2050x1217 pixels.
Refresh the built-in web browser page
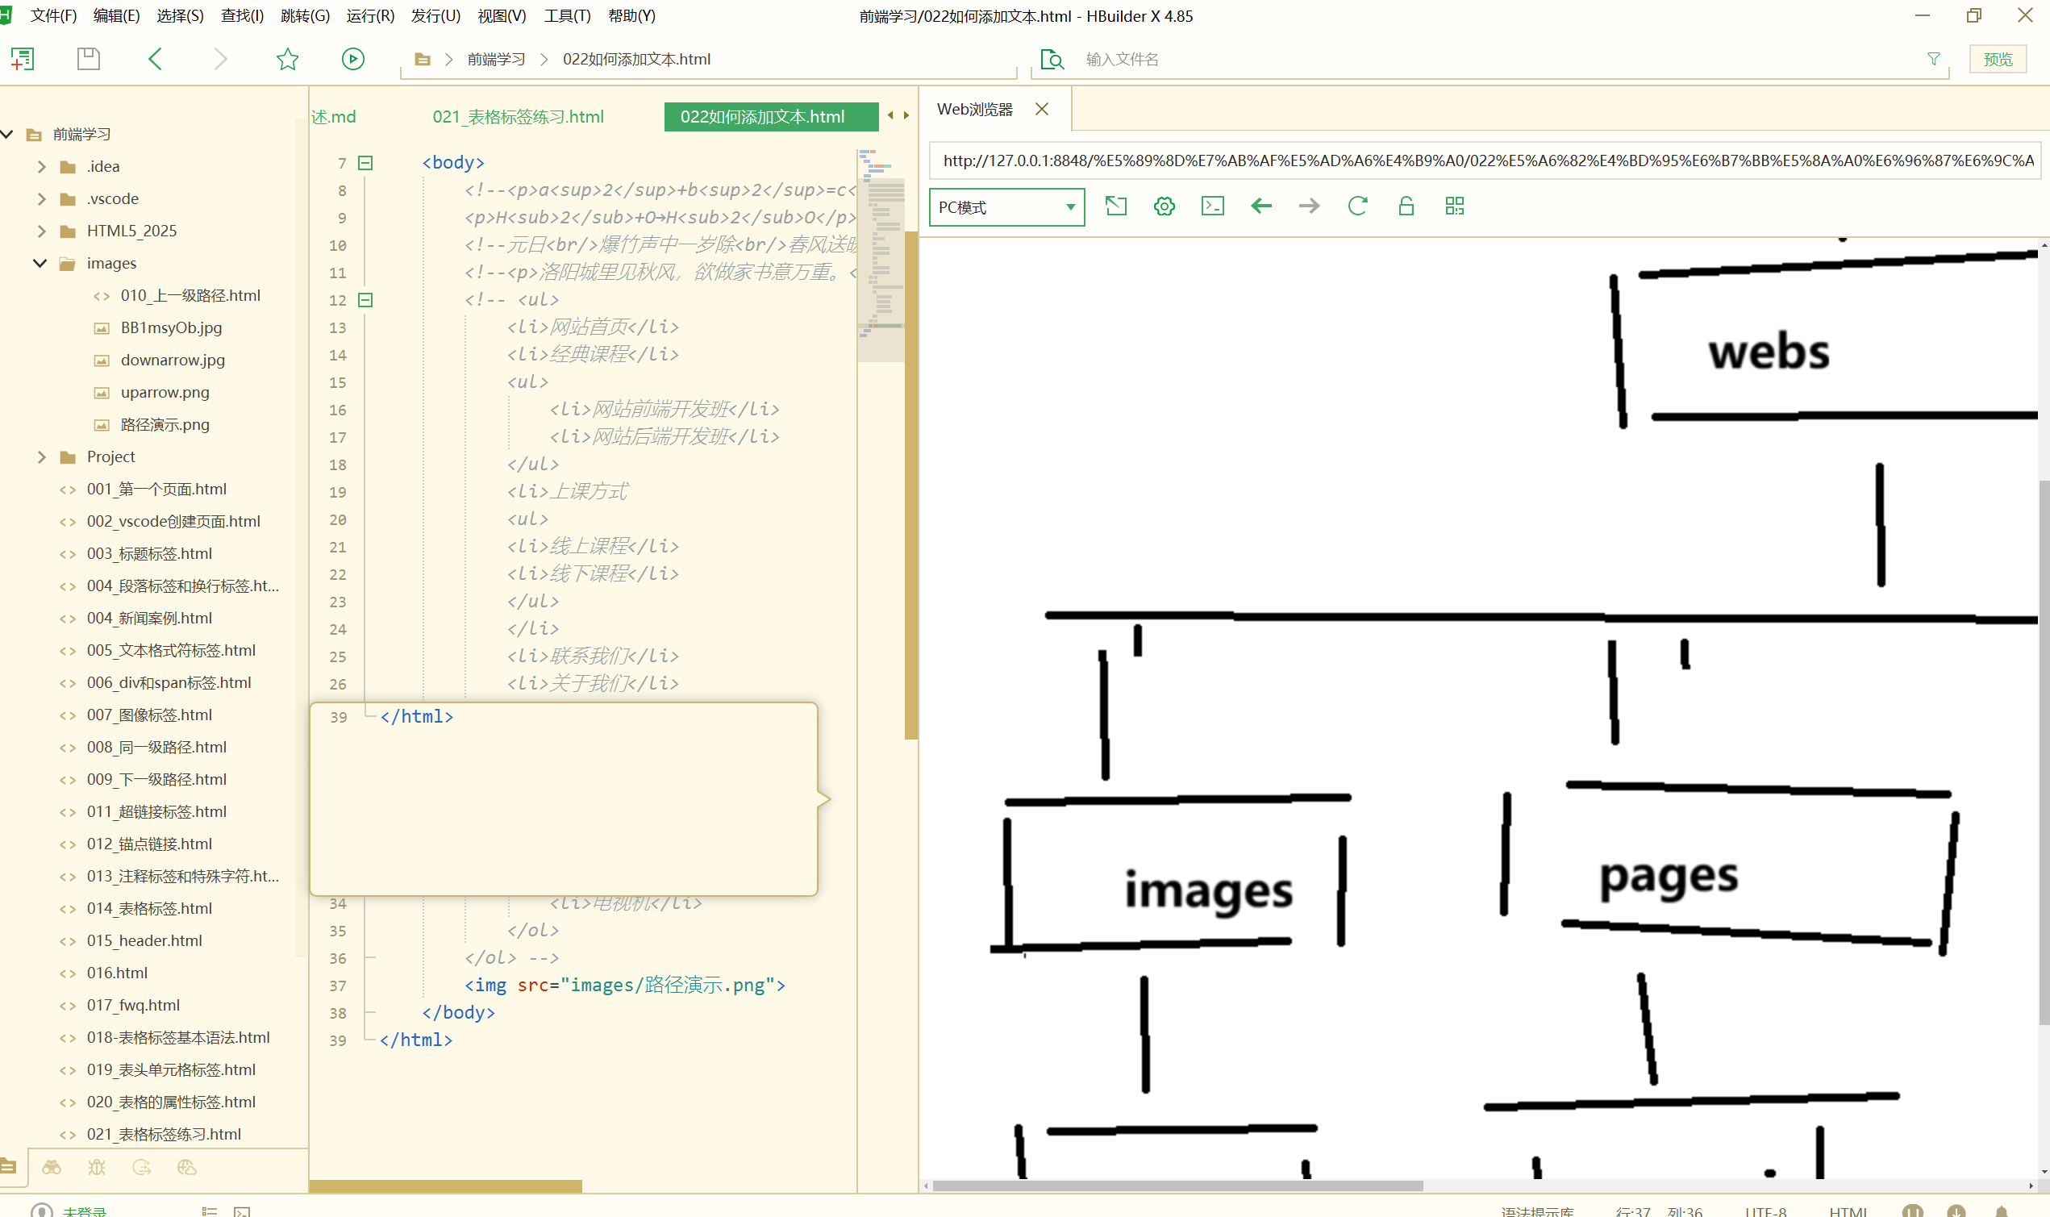[x=1357, y=206]
